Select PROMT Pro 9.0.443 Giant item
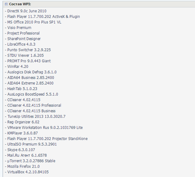The height and width of the screenshot is (177, 195). pyautogui.click(x=29, y=61)
